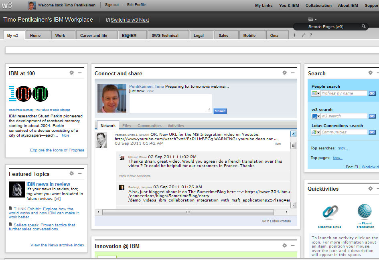
Task: Switch to the Home tab
Action: (39, 35)
